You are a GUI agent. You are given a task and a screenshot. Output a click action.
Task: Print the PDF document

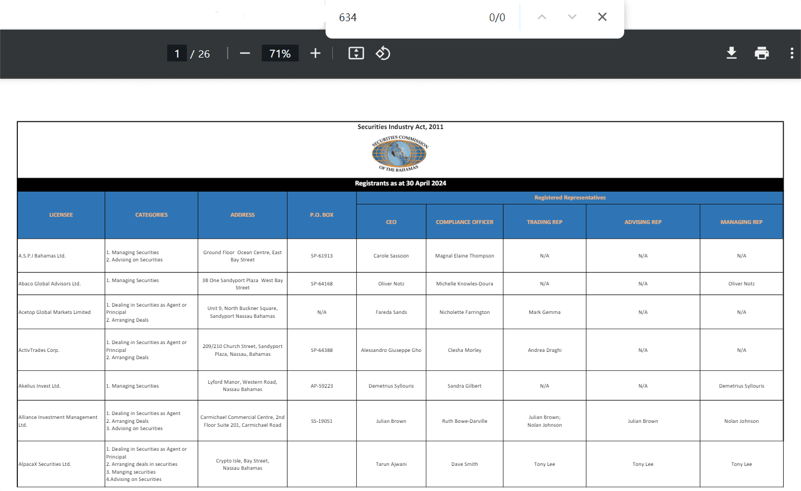[x=762, y=53]
